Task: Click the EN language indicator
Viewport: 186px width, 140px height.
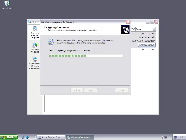Action: click(165, 137)
